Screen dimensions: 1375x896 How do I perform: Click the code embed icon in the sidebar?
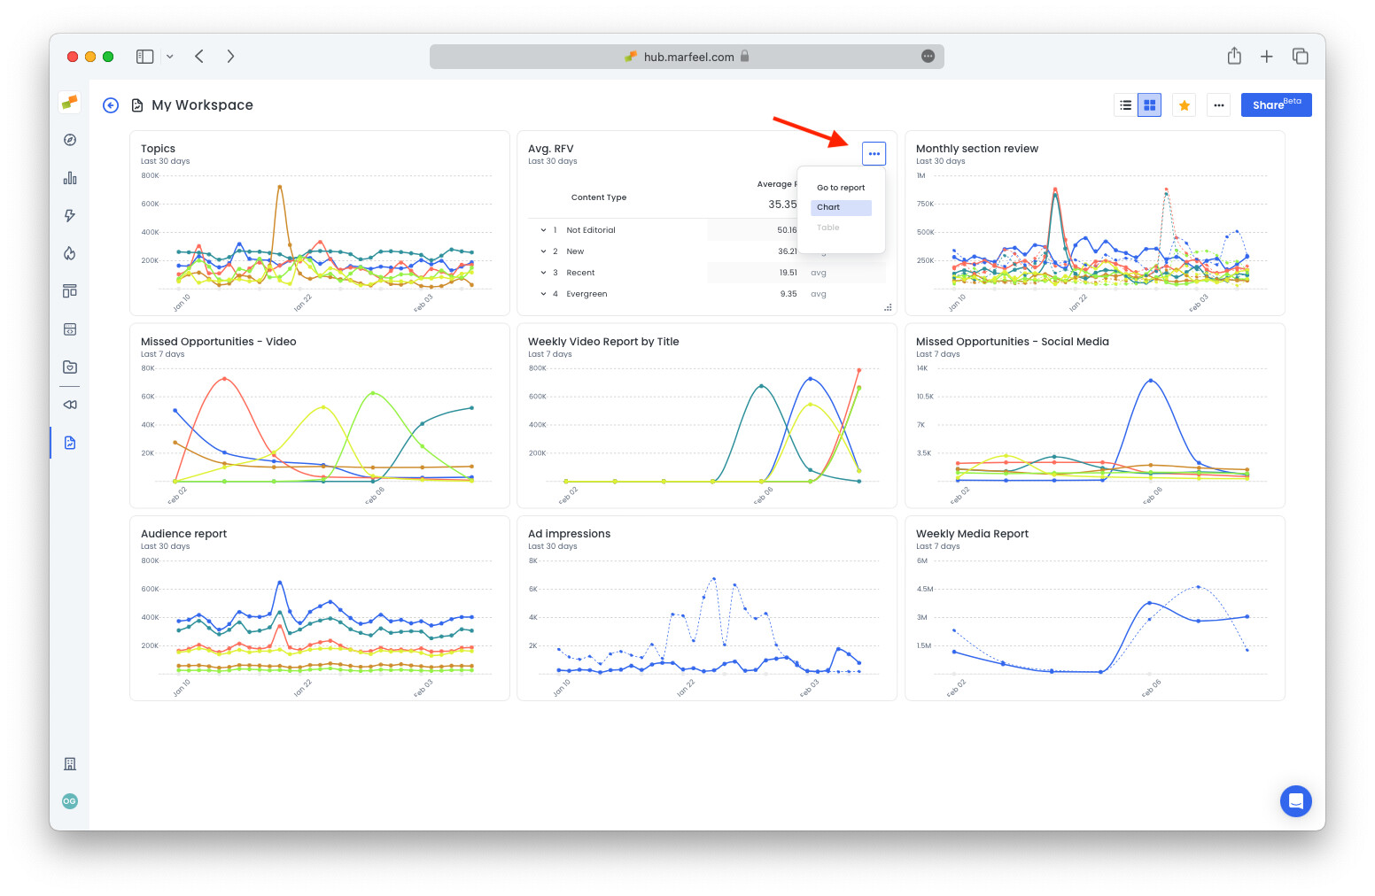(x=70, y=328)
